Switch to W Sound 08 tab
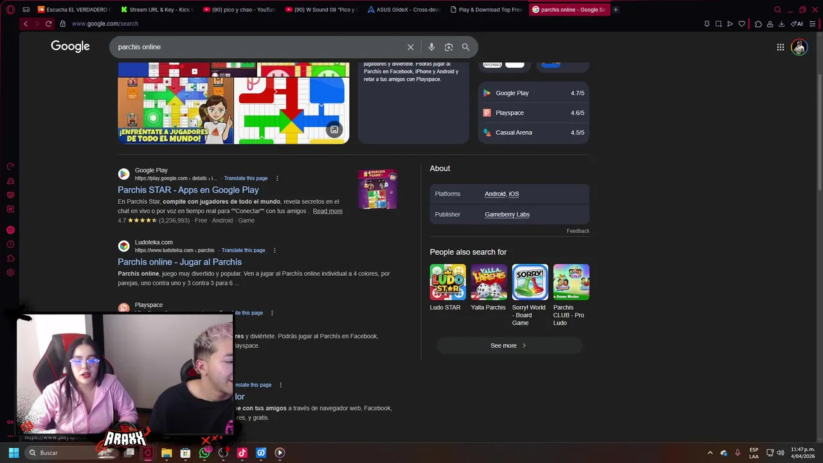This screenshot has height=463, width=823. 321,10
